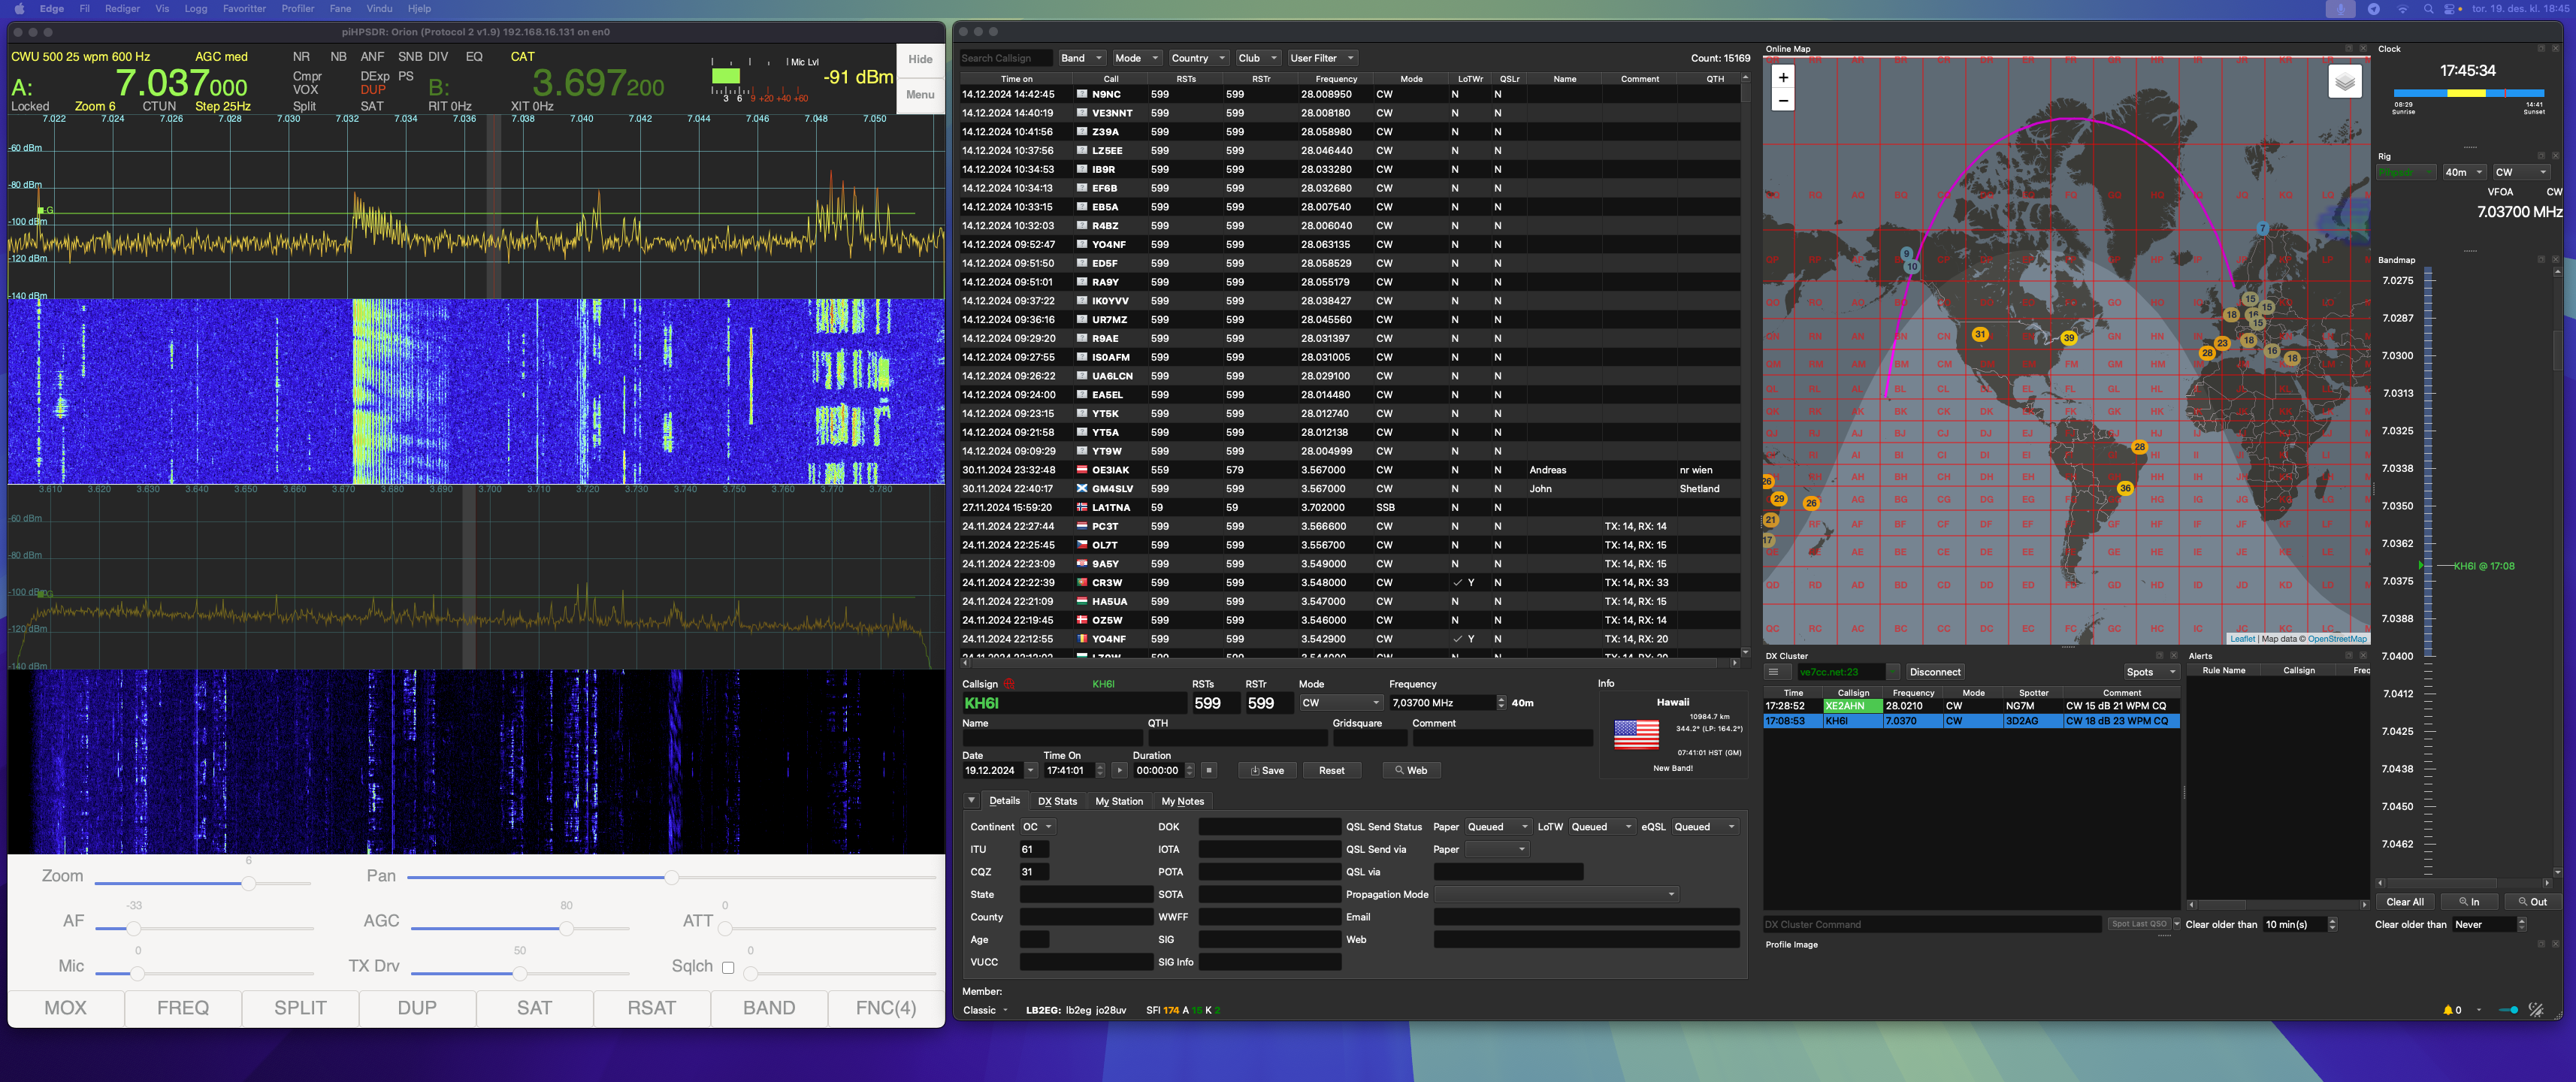Switch to the My Station tab

[1118, 801]
